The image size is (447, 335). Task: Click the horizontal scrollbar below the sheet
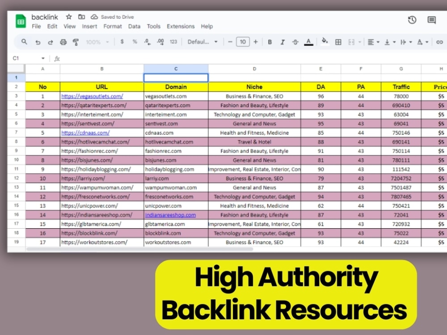click(139, 249)
